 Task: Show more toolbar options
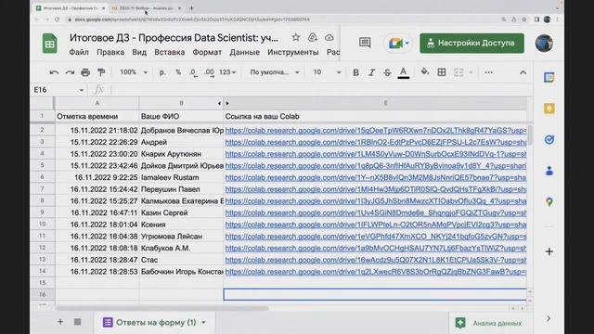tap(489, 72)
